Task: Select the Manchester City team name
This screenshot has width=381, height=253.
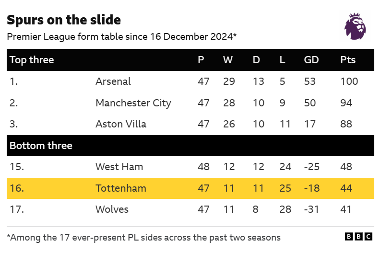Action: (133, 103)
